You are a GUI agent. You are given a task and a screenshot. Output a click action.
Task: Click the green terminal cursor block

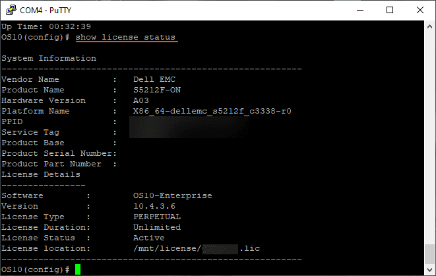pos(78,269)
